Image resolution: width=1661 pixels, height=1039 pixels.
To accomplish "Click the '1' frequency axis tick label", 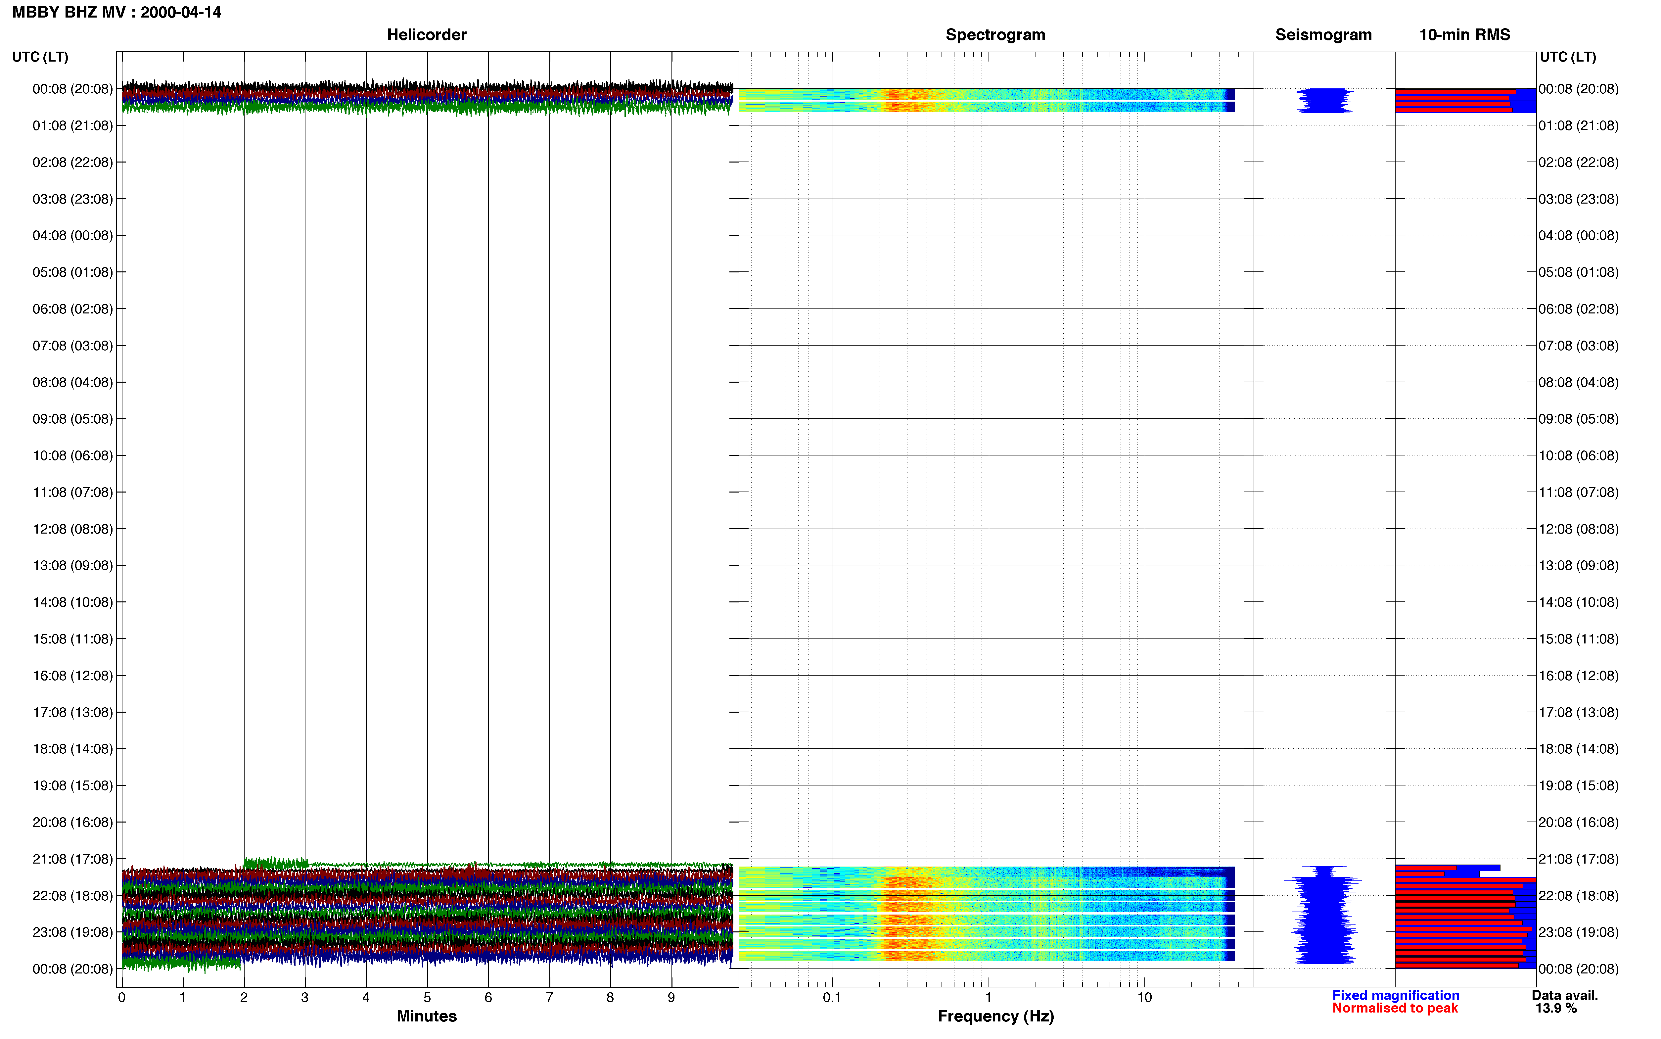I will pos(989,997).
